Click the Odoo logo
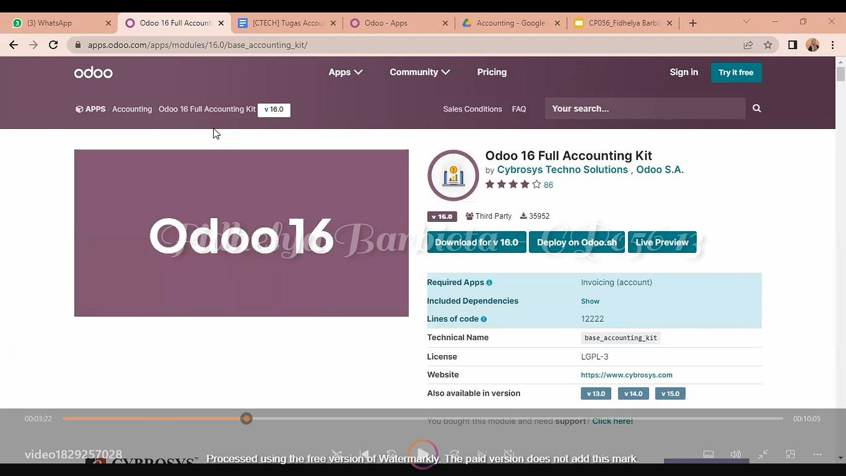 tap(93, 72)
